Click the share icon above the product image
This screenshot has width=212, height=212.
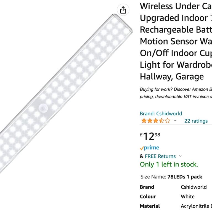(x=123, y=10)
